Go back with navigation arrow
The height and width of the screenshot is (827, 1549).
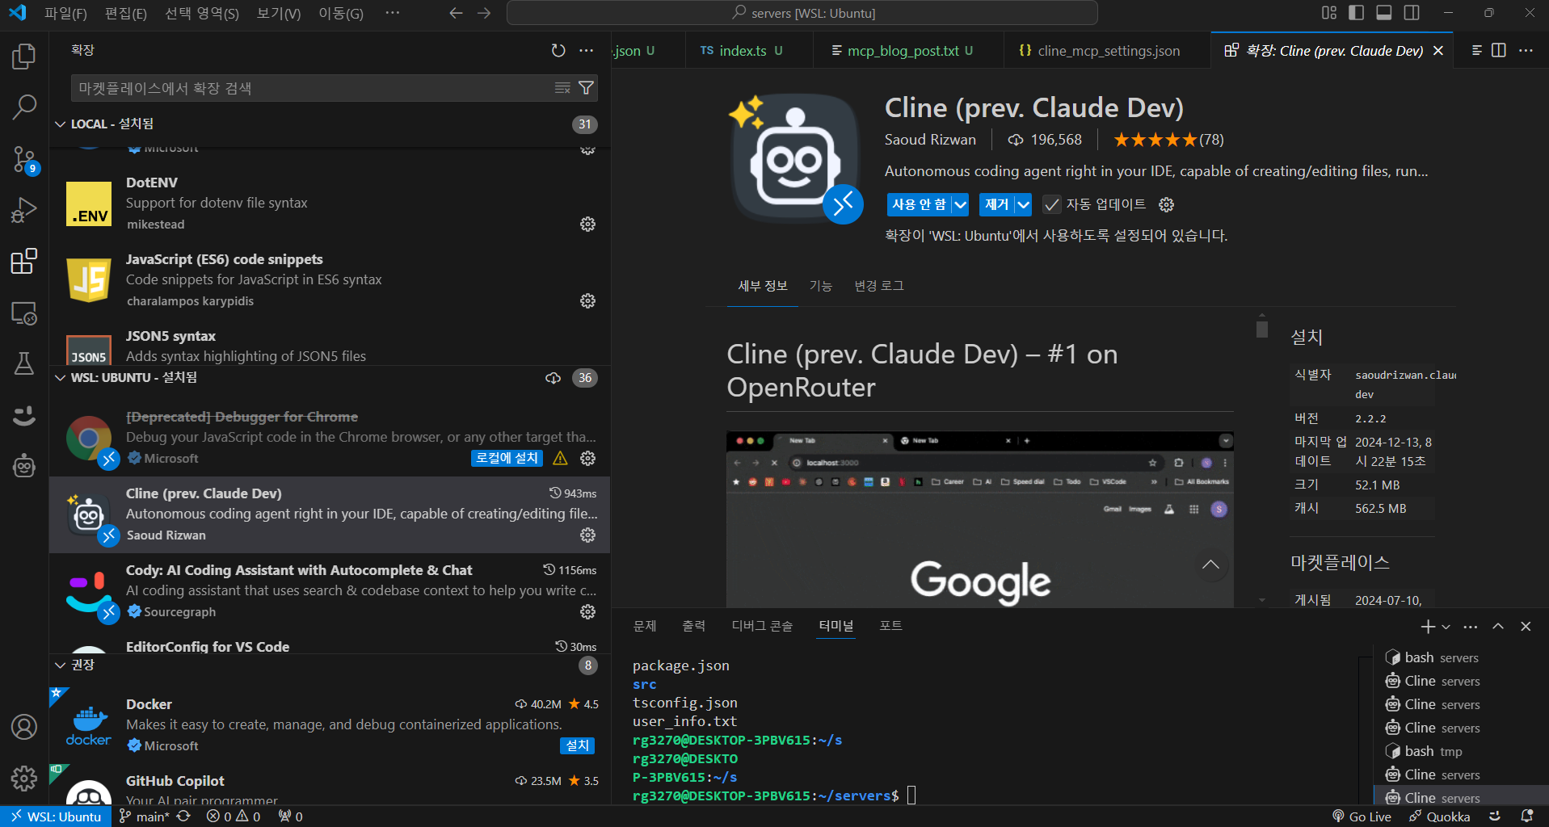pyautogui.click(x=456, y=13)
